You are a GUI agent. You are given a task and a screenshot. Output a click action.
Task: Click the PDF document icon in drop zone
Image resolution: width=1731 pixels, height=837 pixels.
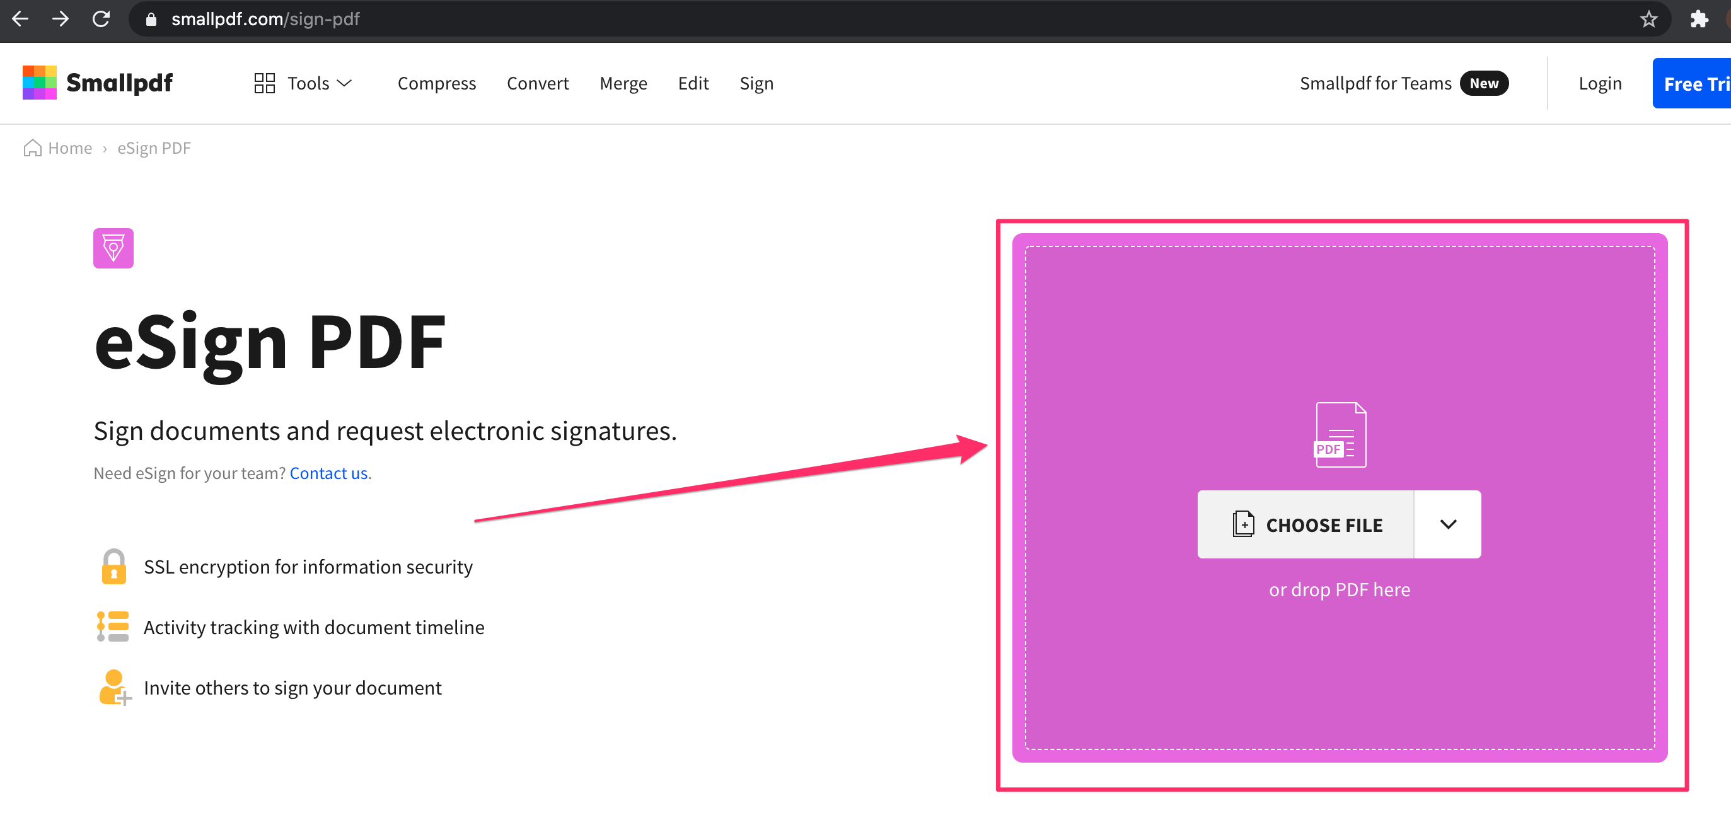(x=1340, y=435)
